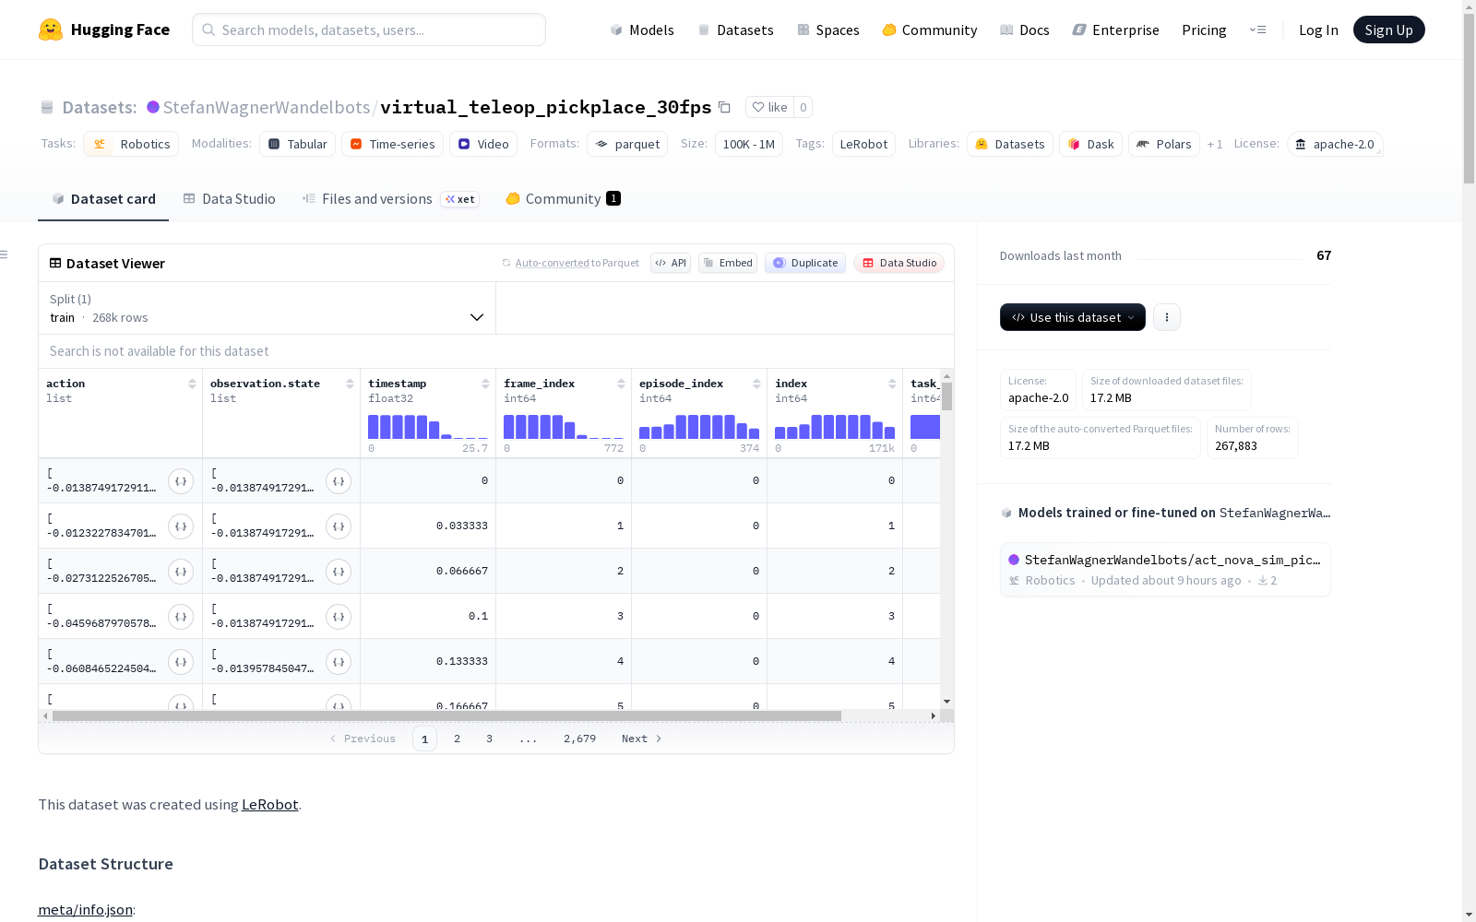Filter by the Robotics task tag
The height and width of the screenshot is (922, 1476).
132,144
